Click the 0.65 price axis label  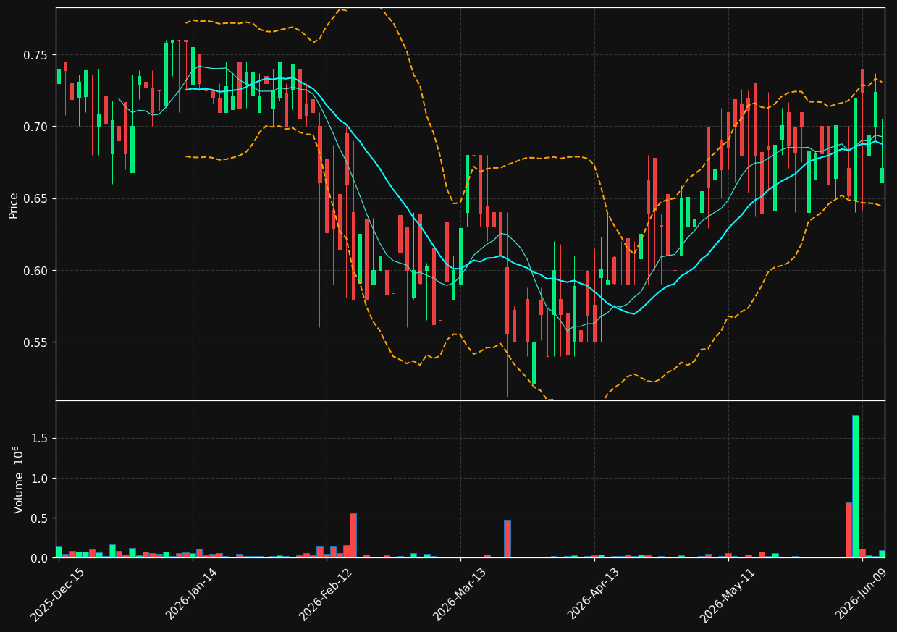tap(36, 198)
